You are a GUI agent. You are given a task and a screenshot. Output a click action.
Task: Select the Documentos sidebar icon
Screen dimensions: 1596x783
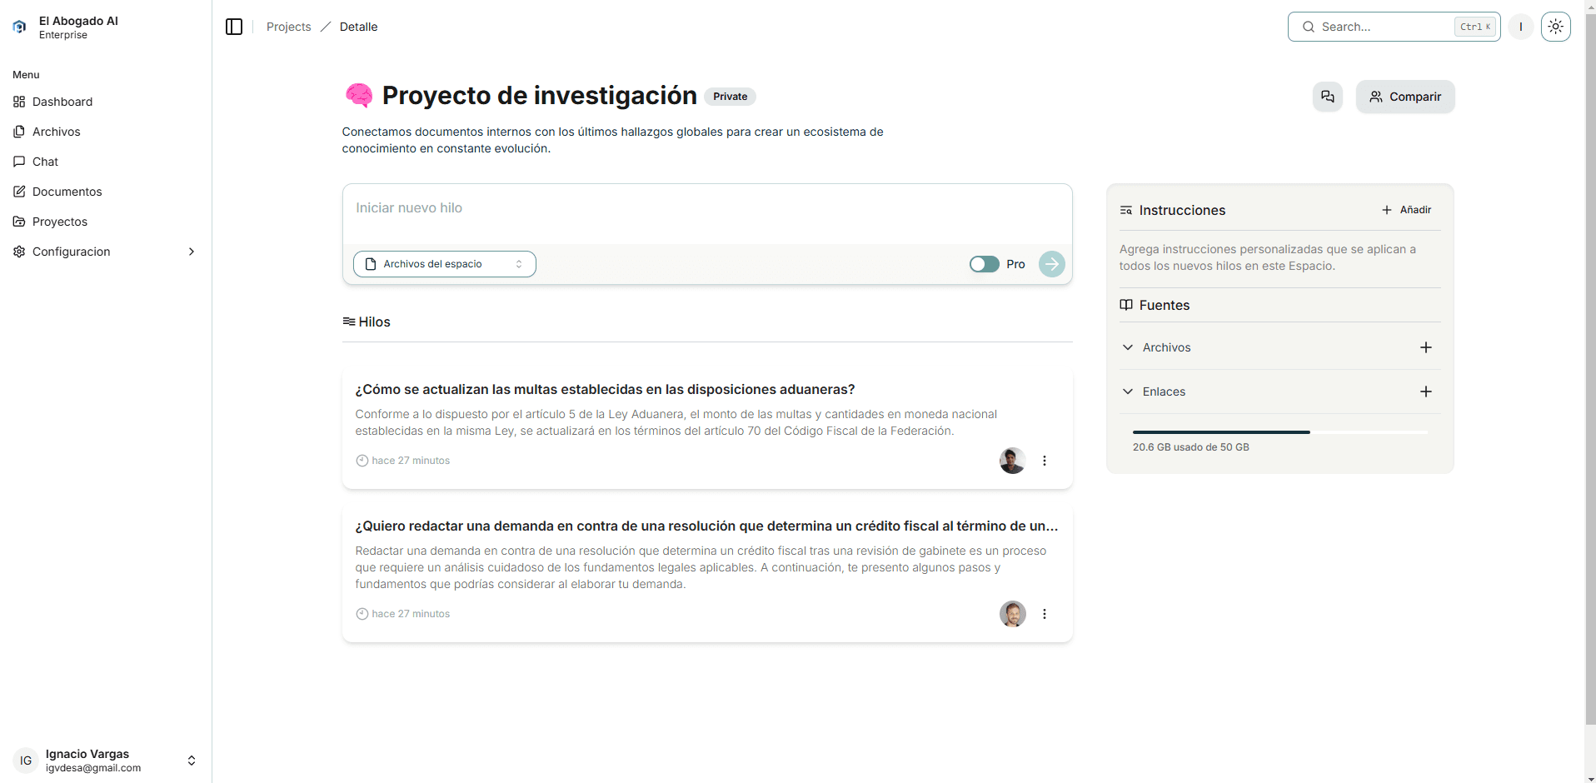[18, 192]
